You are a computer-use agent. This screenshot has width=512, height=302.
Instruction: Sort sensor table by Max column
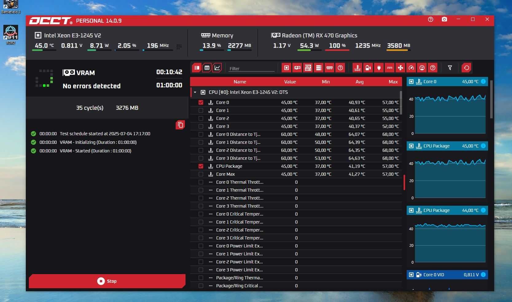coord(393,82)
